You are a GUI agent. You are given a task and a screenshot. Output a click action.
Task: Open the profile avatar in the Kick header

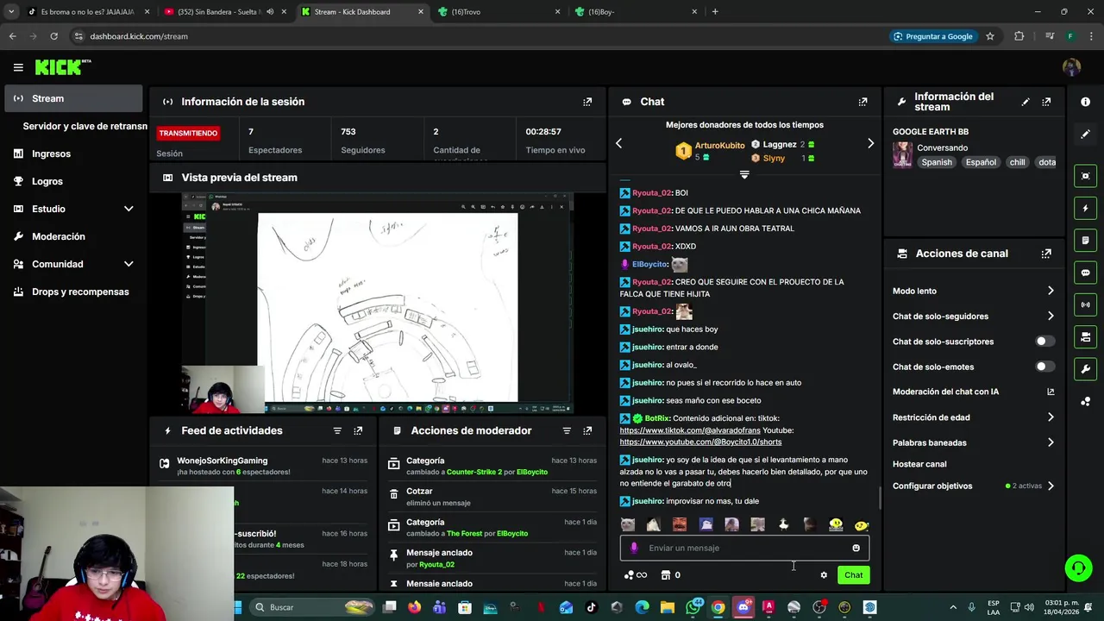[x=1071, y=67]
